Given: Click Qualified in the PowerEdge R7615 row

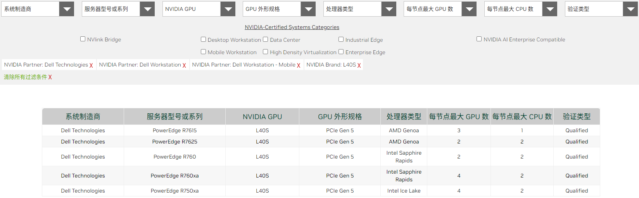Looking at the screenshot, I should 577,130.
